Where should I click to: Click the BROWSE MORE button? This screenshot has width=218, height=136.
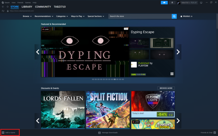point(166,88)
